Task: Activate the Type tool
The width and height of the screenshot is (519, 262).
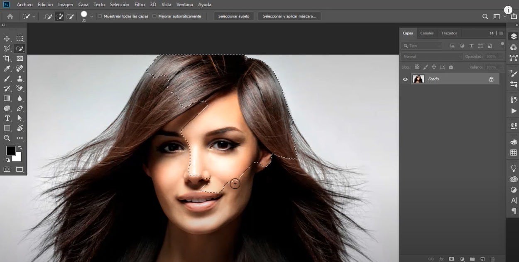Action: pyautogui.click(x=6, y=118)
